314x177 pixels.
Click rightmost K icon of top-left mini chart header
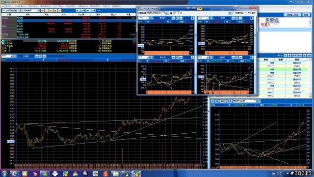[192, 18]
